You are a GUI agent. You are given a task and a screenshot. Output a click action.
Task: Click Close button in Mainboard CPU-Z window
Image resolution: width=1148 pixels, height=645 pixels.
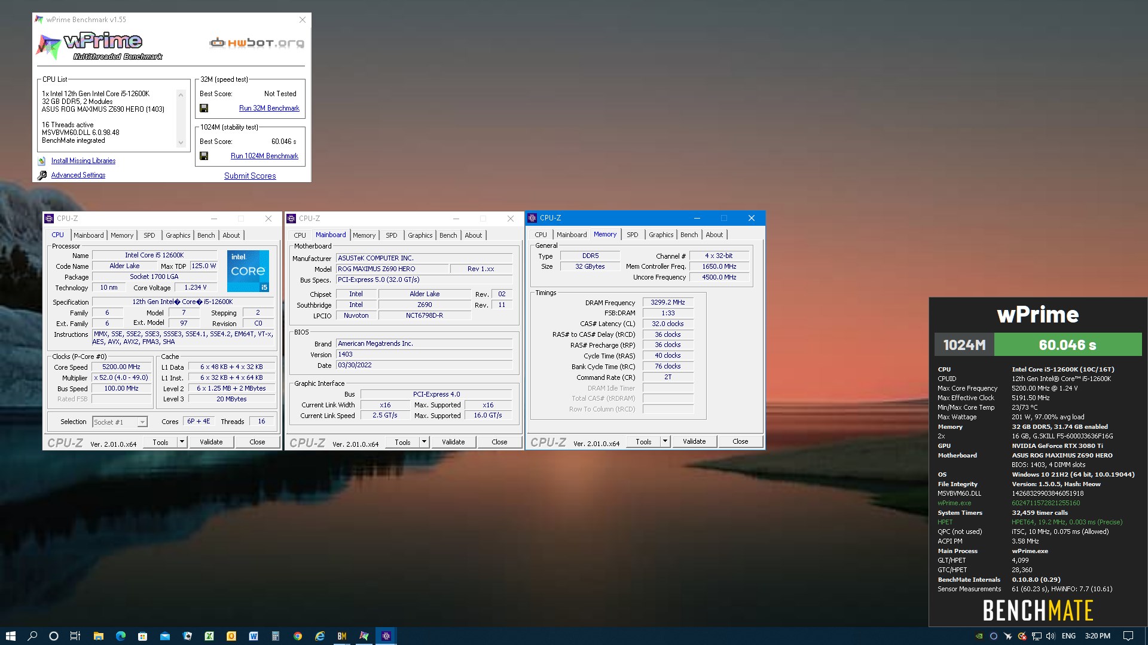pyautogui.click(x=499, y=442)
